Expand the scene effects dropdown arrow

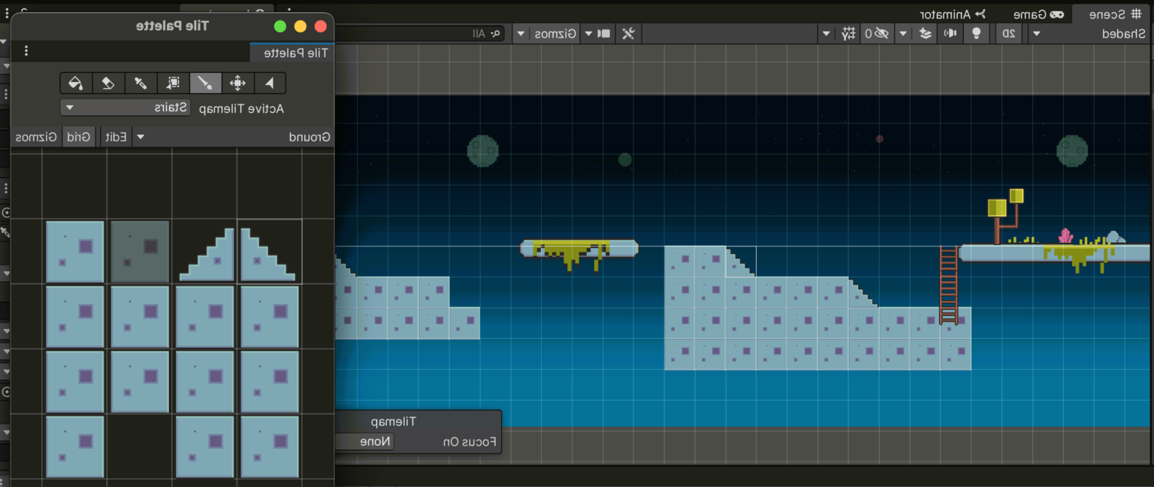click(x=904, y=33)
